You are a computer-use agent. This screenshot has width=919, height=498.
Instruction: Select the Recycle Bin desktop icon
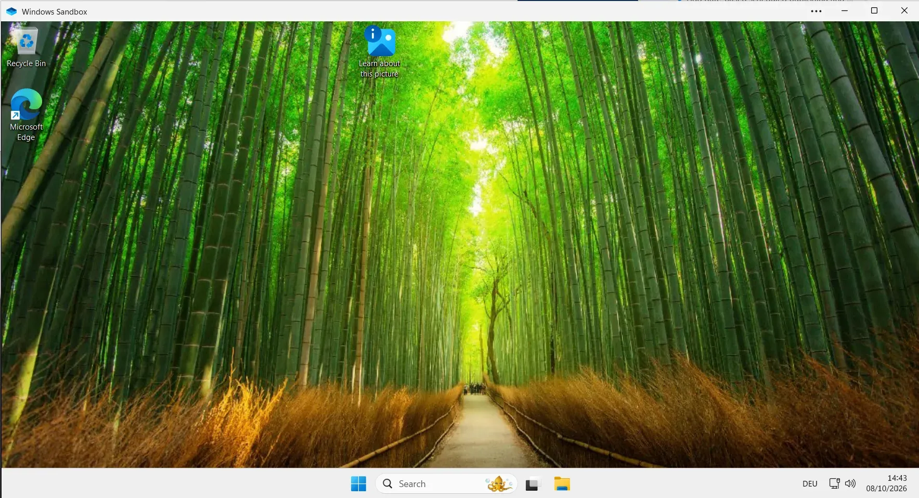pos(26,48)
